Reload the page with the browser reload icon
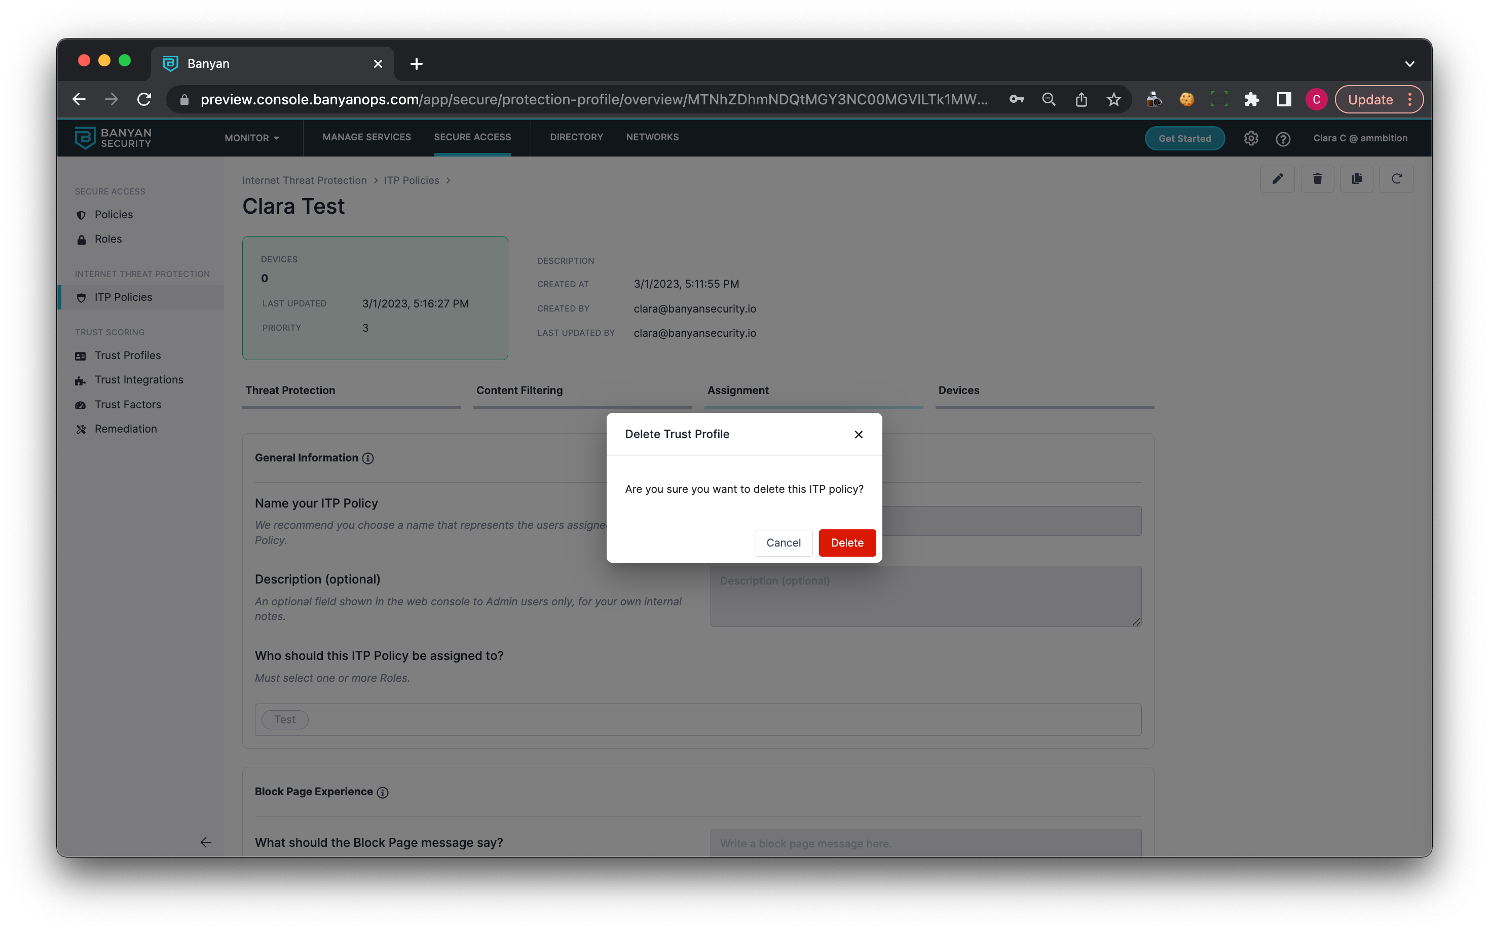The image size is (1489, 932). click(143, 99)
